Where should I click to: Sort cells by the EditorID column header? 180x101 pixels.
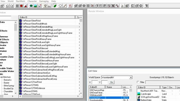point(97,87)
